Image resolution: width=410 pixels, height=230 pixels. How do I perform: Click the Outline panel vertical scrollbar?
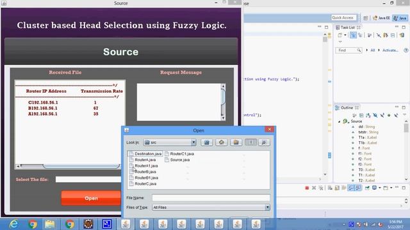406,151
